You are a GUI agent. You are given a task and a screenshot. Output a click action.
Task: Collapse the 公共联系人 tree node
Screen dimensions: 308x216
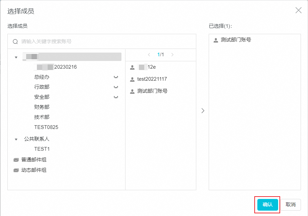[x=16, y=139]
